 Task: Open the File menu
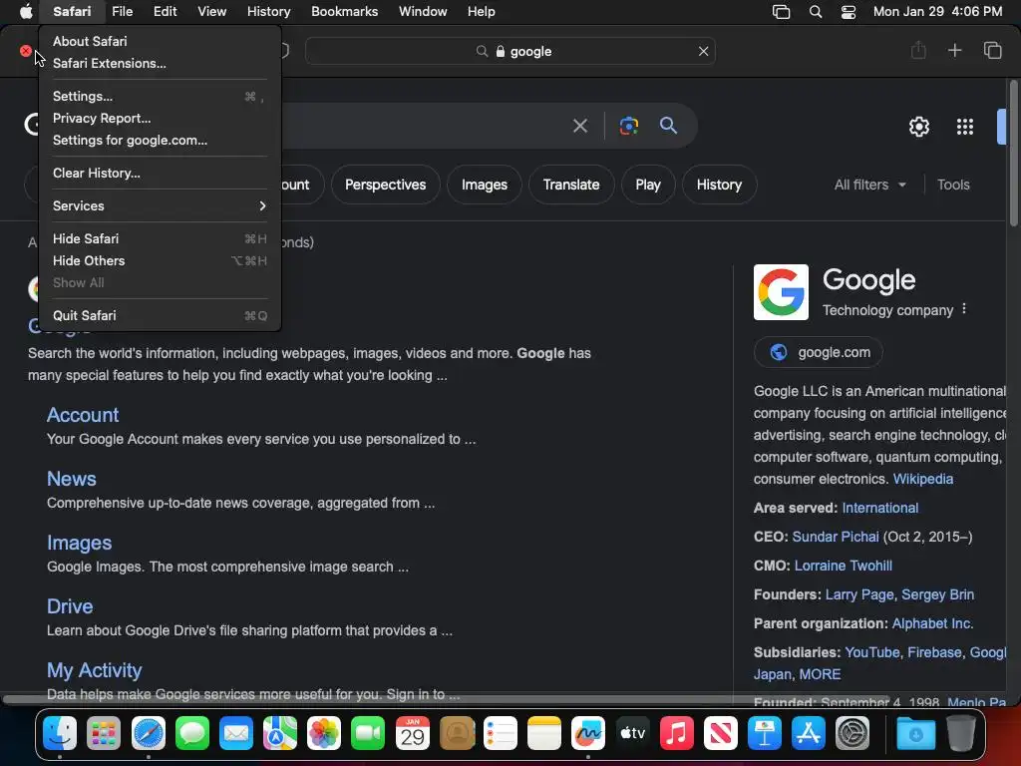122,11
